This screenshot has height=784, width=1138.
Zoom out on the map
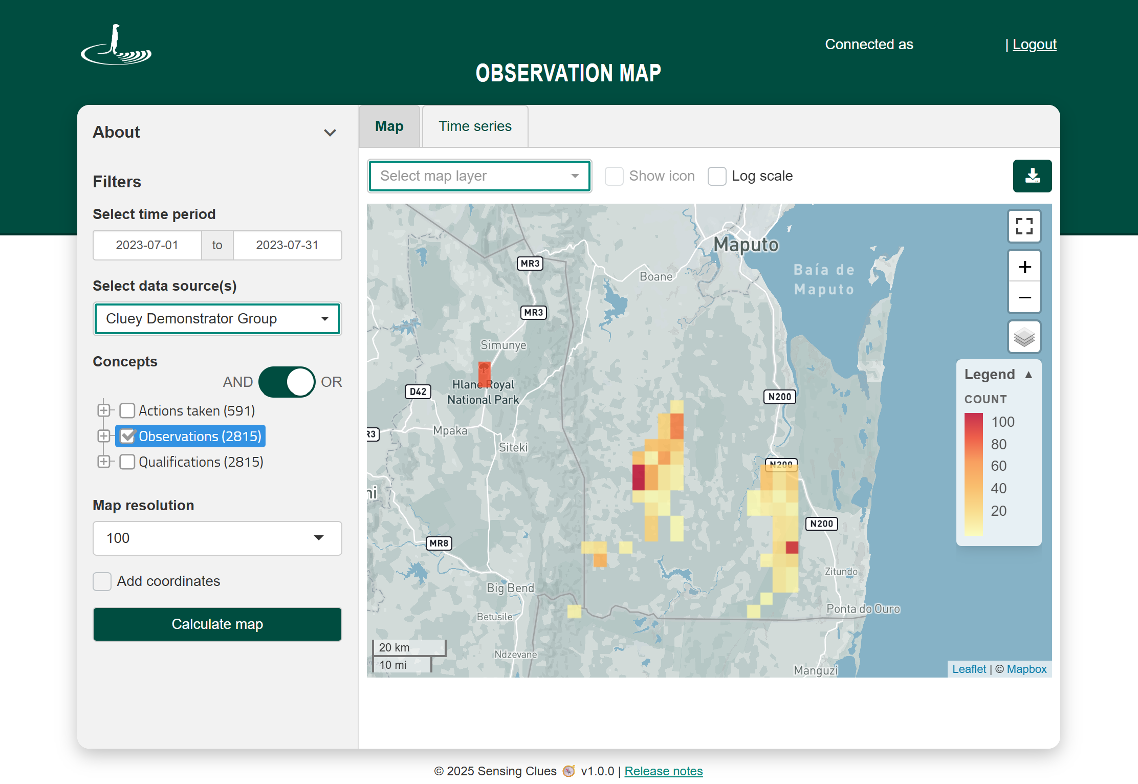click(1024, 297)
